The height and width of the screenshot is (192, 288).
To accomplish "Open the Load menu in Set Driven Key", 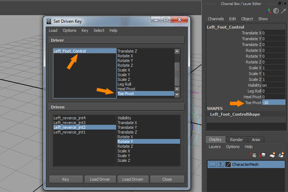I will [53, 31].
